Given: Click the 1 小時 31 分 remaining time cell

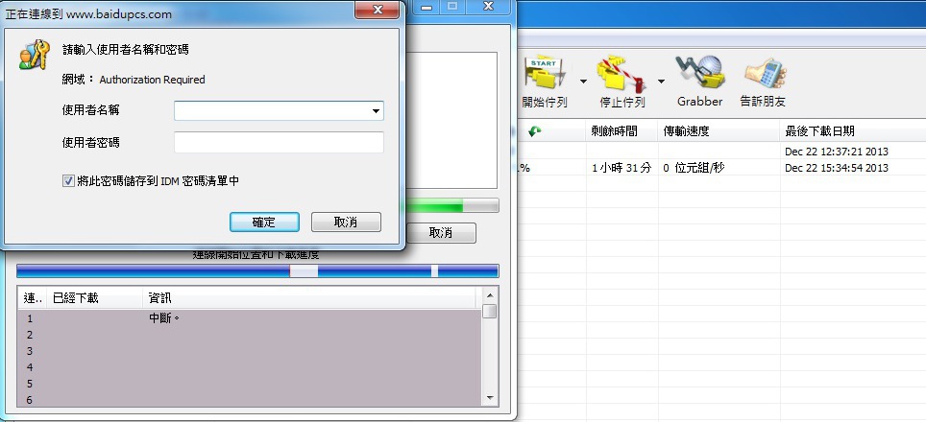Looking at the screenshot, I should click(621, 168).
